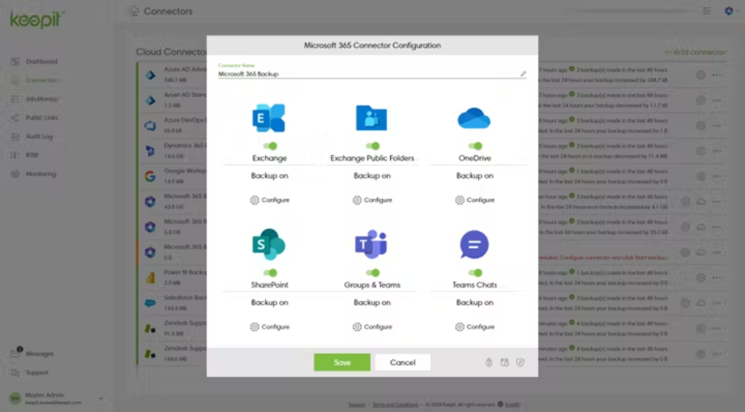745x412 pixels.
Task: Click the Exchange Public Folders icon
Action: pos(371,118)
